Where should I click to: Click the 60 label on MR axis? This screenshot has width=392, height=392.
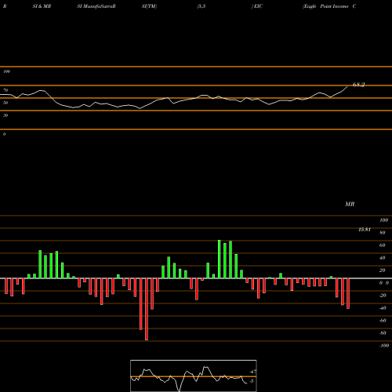pyautogui.click(x=383, y=245)
